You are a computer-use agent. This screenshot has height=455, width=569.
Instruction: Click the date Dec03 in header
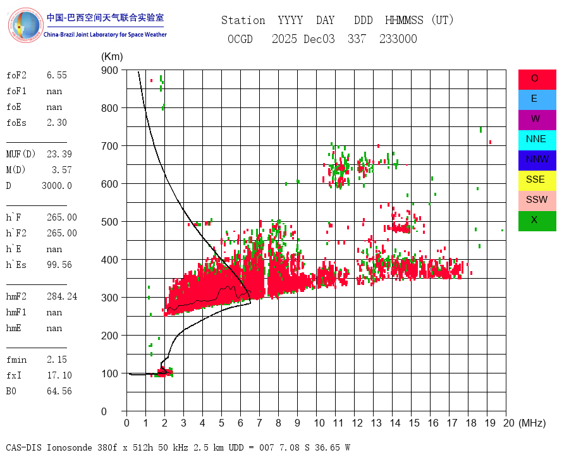(x=319, y=39)
